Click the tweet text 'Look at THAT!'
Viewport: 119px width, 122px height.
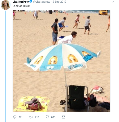pyautogui.click(x=21, y=6)
